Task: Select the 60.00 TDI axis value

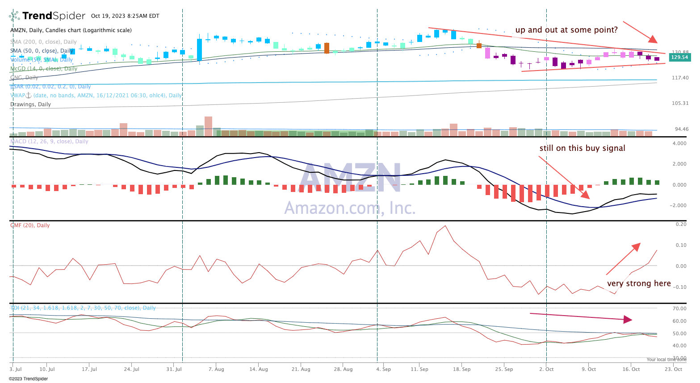Action: [679, 321]
